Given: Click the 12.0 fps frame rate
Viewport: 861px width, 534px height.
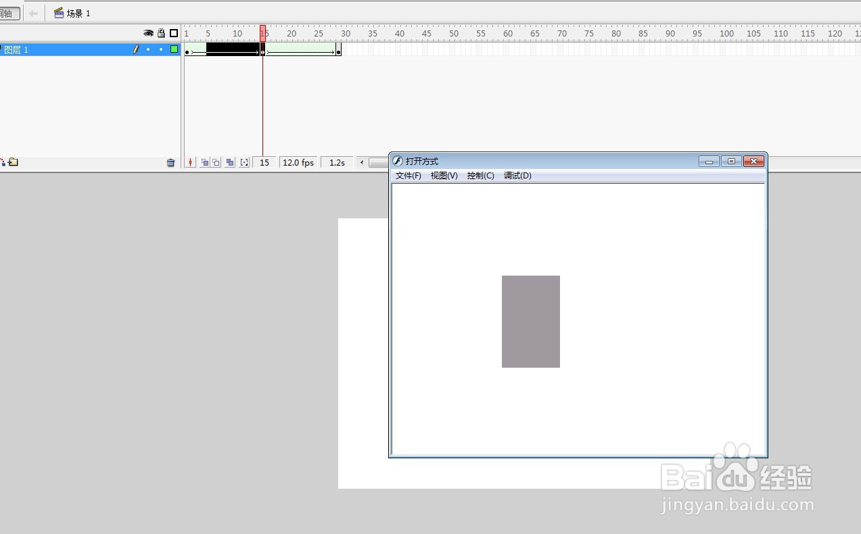Looking at the screenshot, I should [x=298, y=162].
